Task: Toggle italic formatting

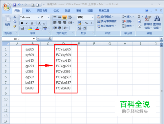Action: 27,23
